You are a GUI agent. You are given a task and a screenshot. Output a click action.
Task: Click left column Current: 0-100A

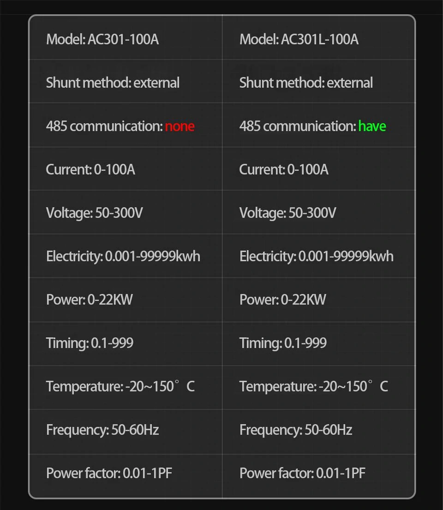click(x=90, y=170)
